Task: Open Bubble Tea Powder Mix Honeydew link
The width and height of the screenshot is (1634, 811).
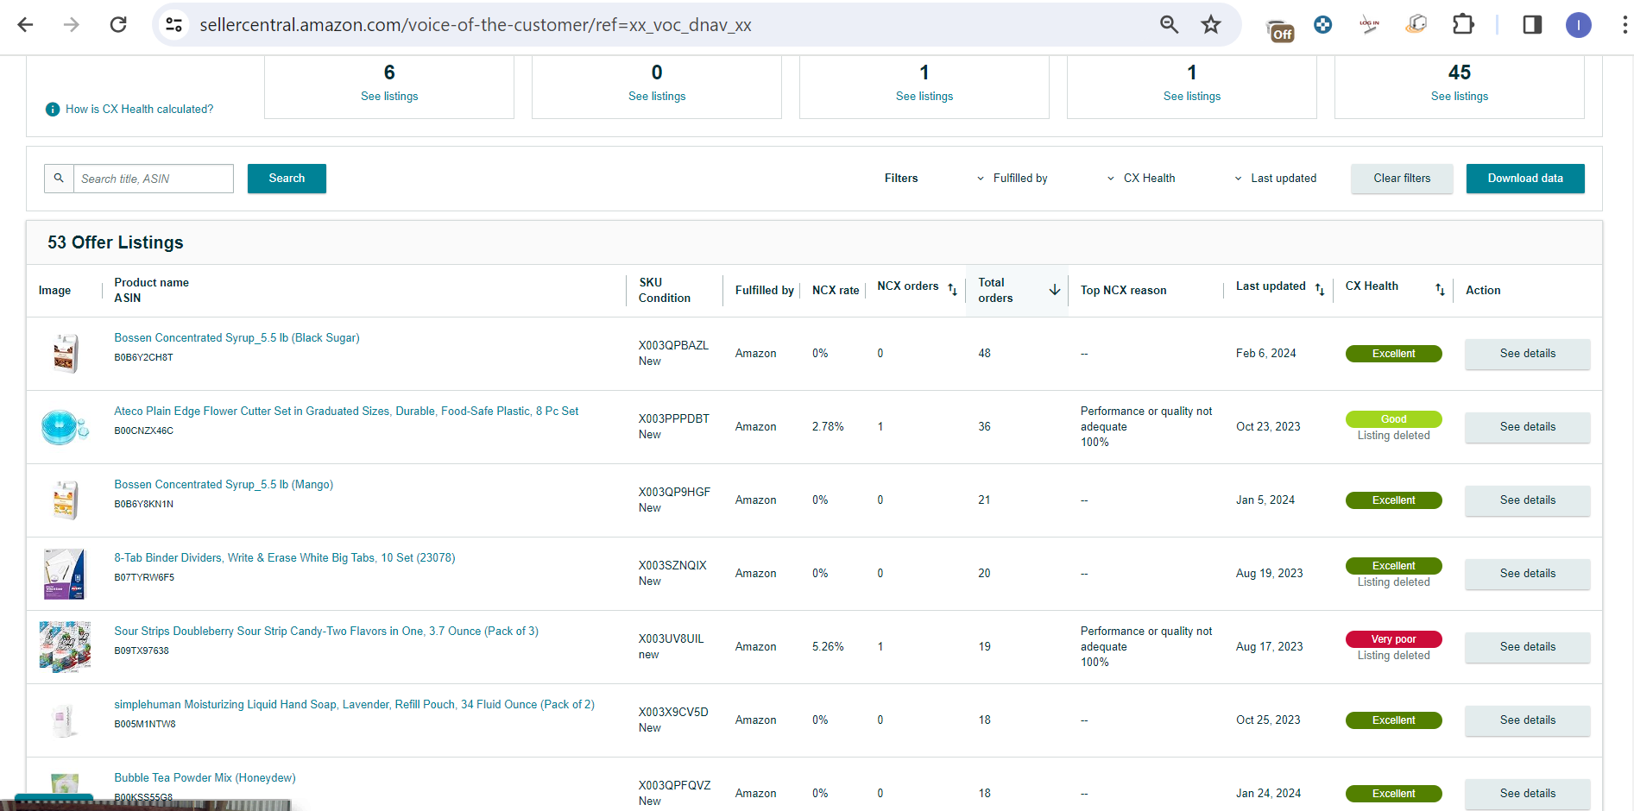Action: coord(205,778)
